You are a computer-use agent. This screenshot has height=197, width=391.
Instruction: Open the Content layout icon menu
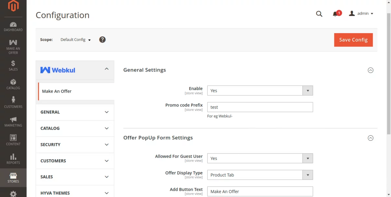tap(13, 139)
